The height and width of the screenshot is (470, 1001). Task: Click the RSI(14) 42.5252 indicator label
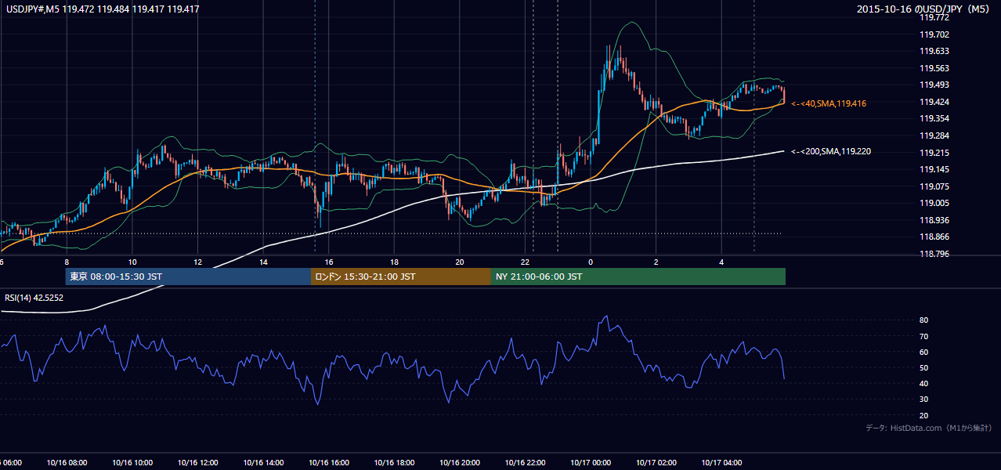click(x=34, y=298)
